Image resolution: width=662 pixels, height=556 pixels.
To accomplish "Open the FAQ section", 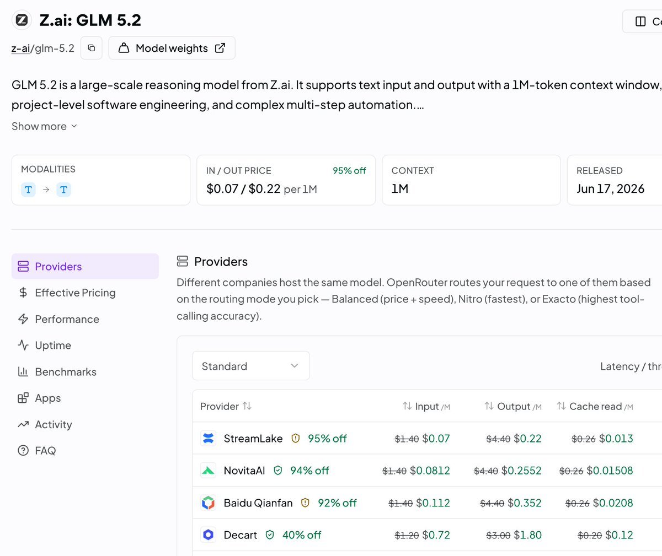I will [45, 451].
